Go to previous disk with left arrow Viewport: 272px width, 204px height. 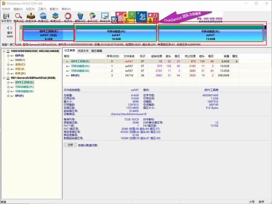8,28
